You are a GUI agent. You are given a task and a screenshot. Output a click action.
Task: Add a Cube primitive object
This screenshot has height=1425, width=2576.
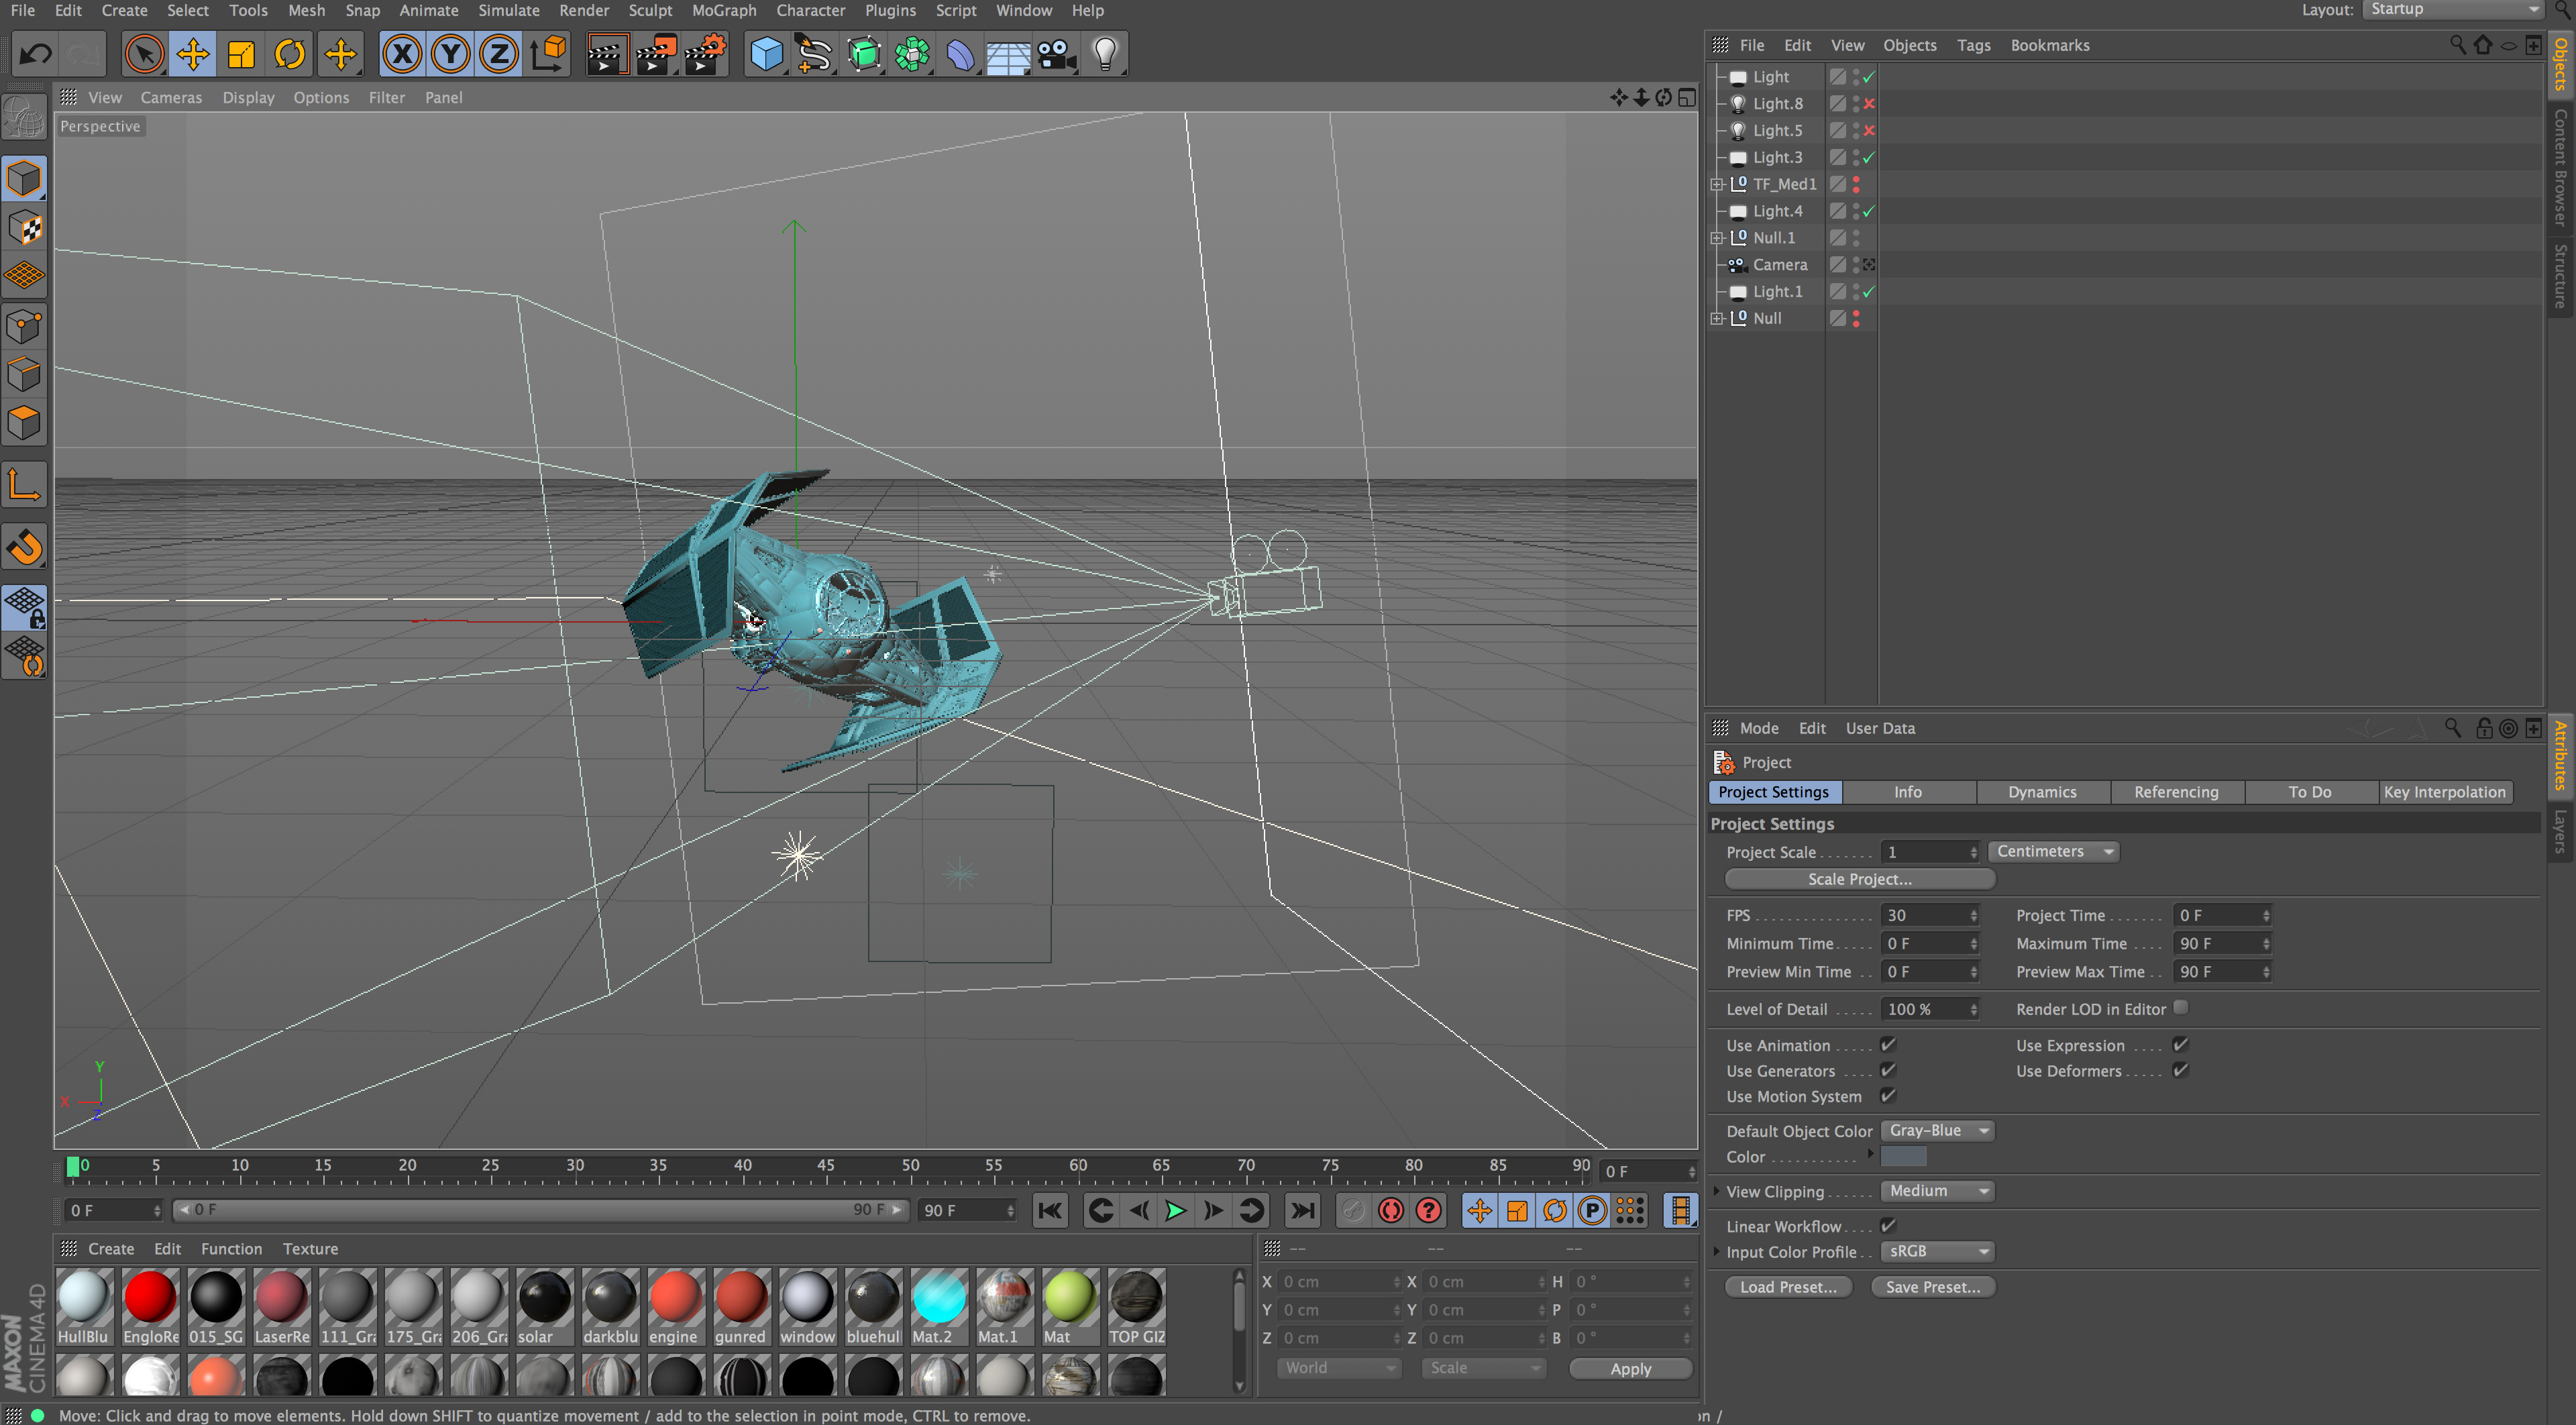[x=766, y=54]
